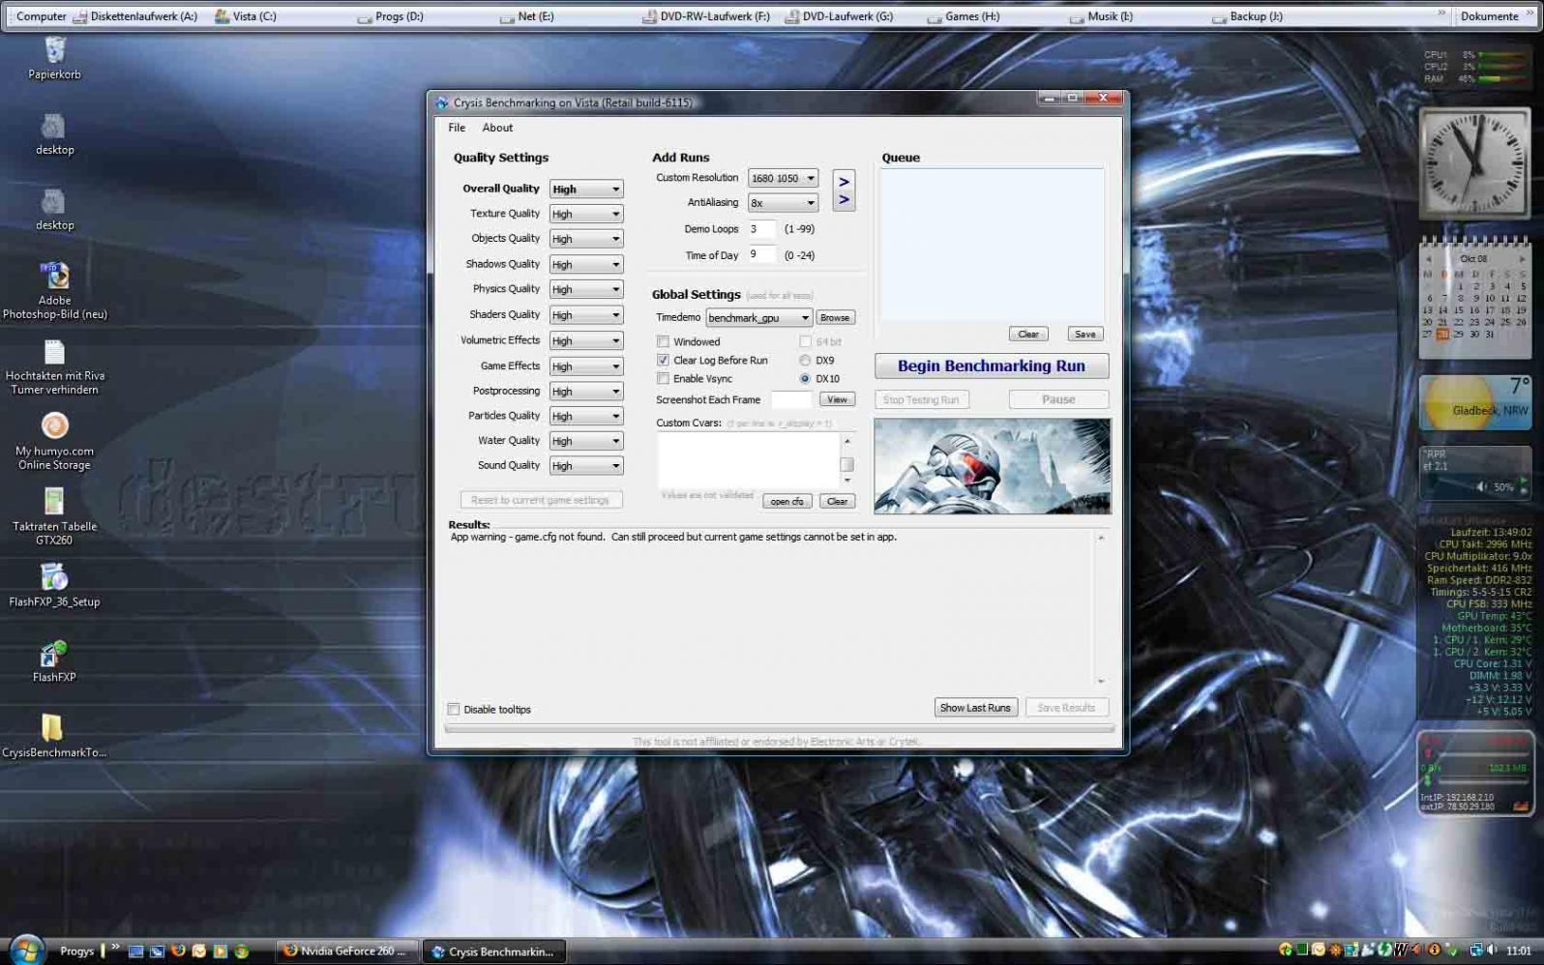Check Disable tooltips option
This screenshot has height=965, width=1544.
coord(454,709)
